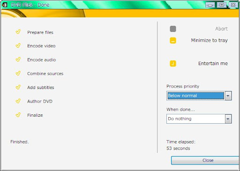Select Minimize to tray text button

[209, 40]
